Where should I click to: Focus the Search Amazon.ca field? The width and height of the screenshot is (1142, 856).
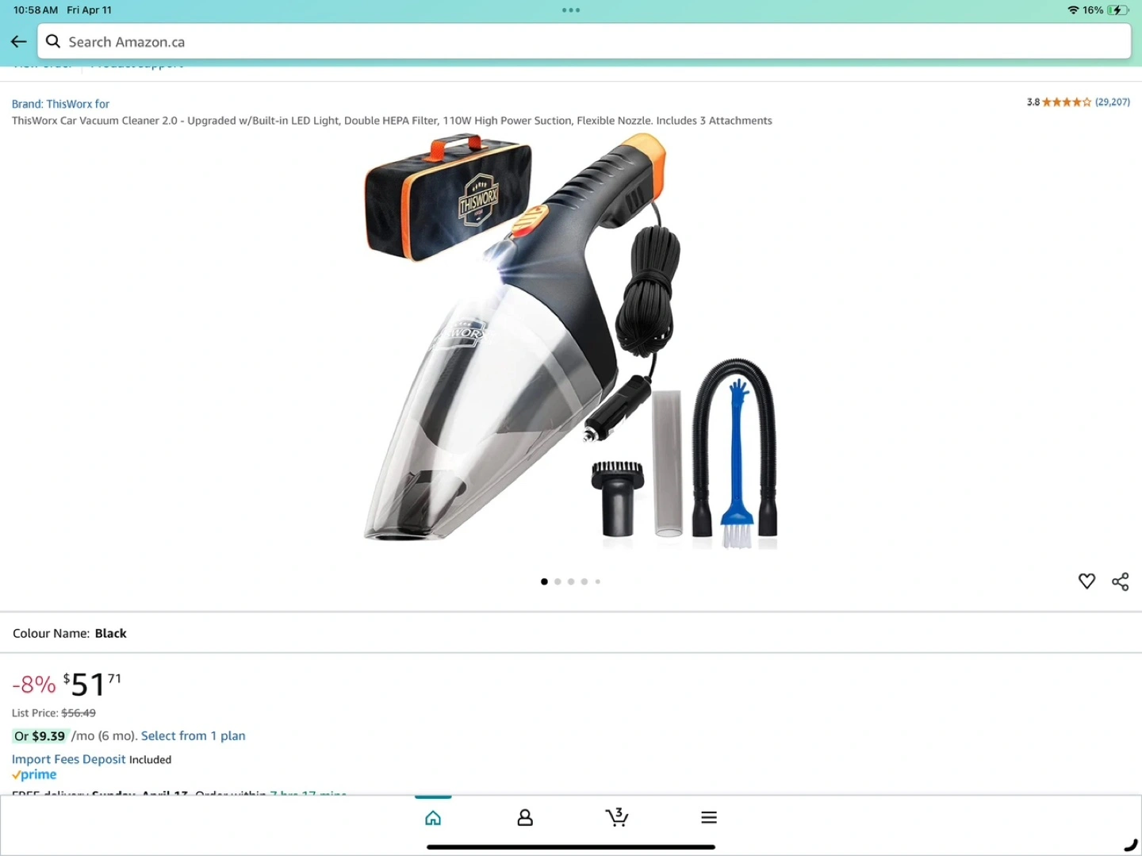pyautogui.click(x=587, y=42)
